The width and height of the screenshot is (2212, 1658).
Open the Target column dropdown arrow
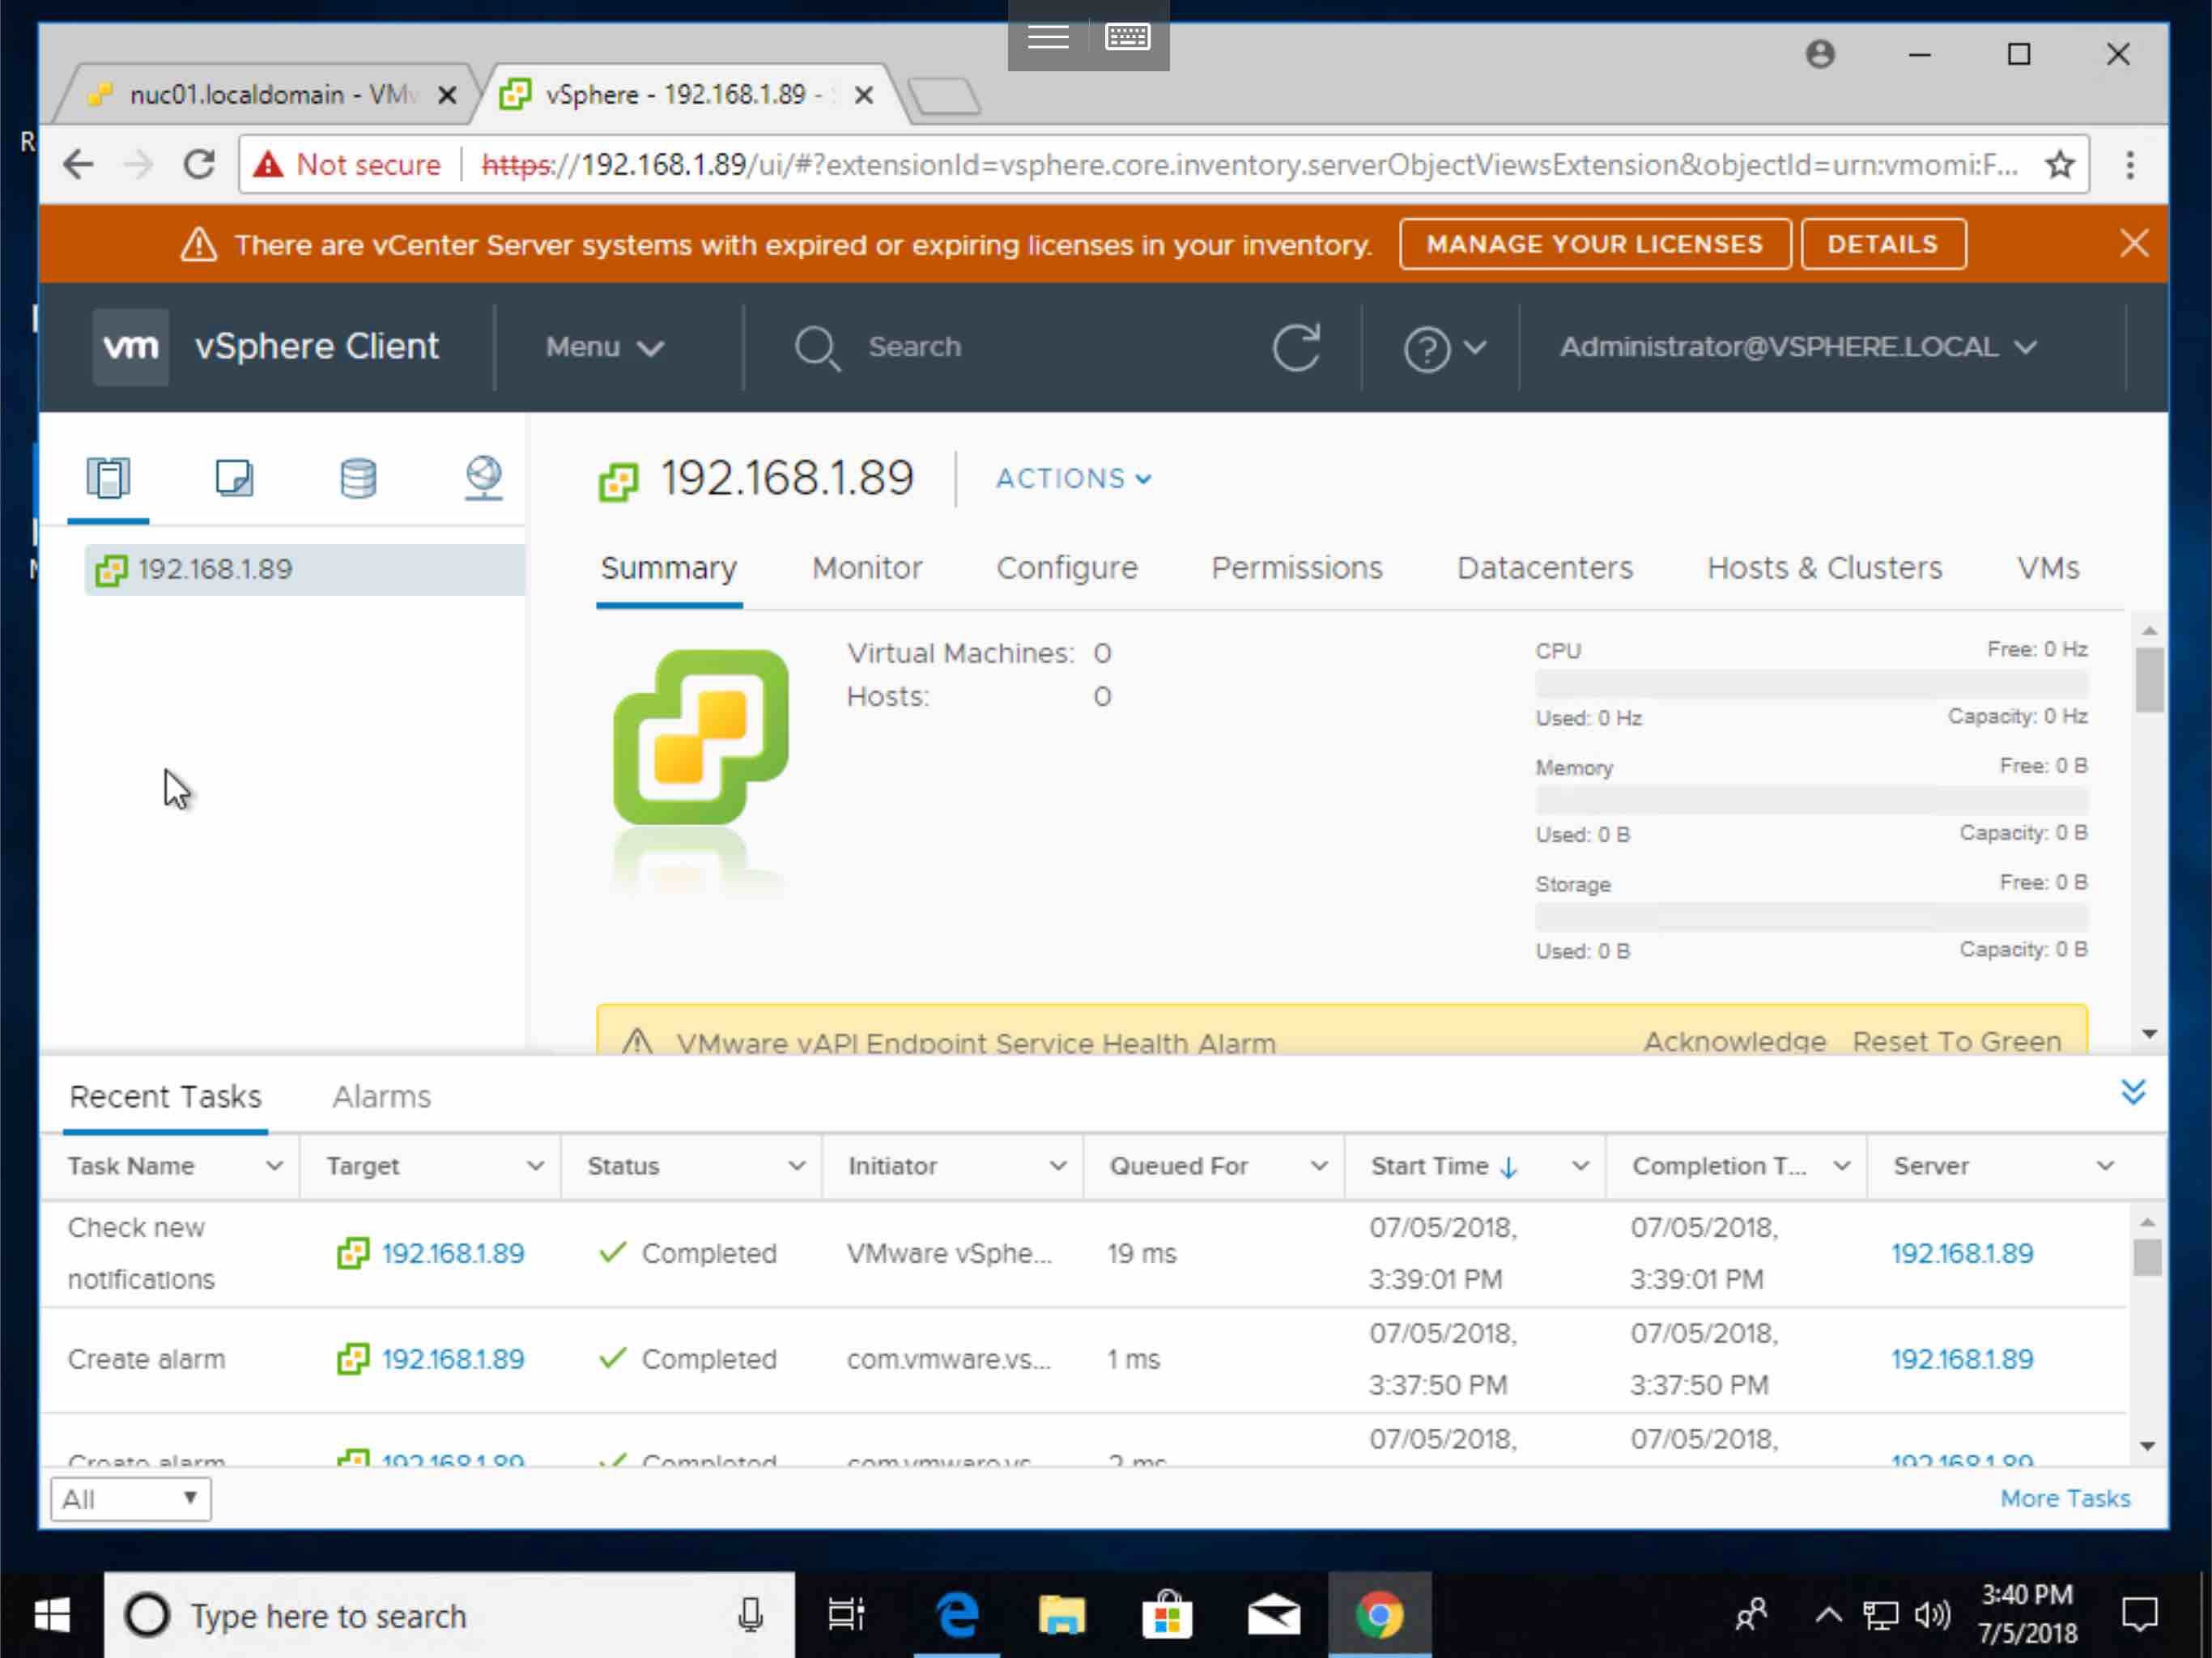click(535, 1166)
